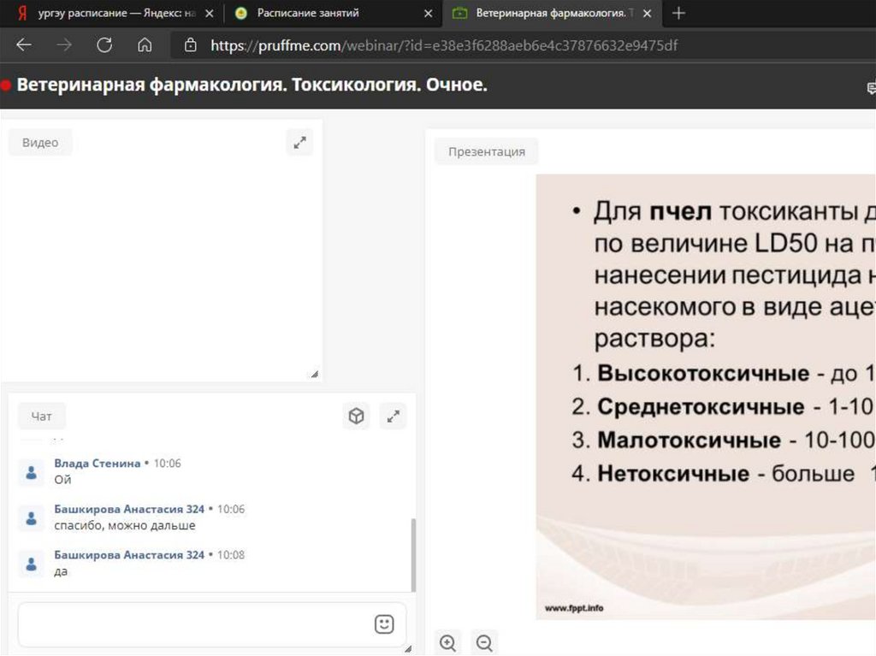Open a new browser tab
876x656 pixels.
(678, 13)
